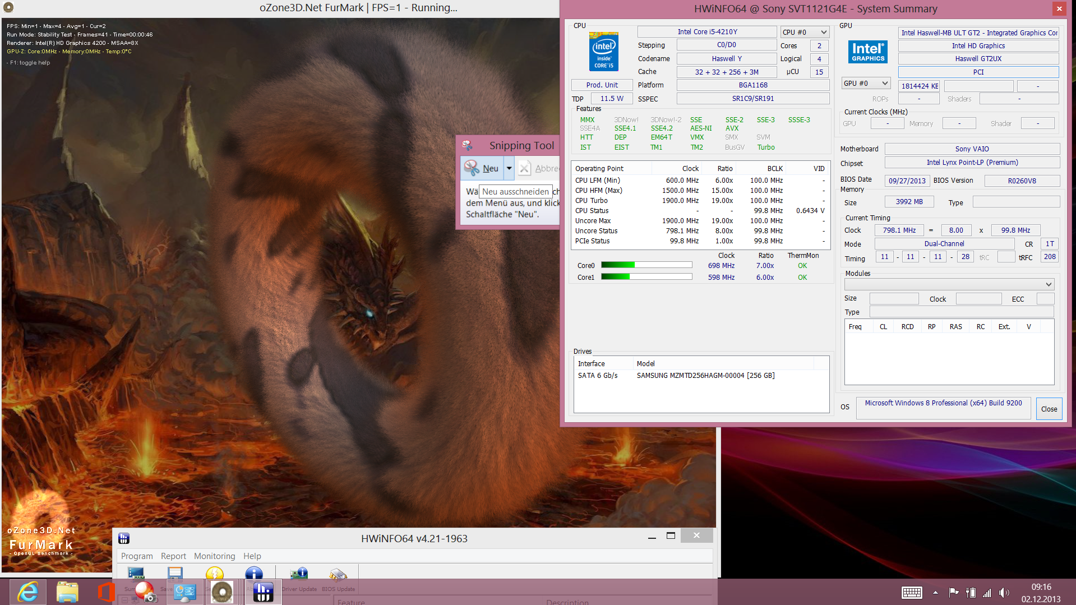
Task: Click the BIOS Date field 09/27/2013
Action: [x=907, y=181]
